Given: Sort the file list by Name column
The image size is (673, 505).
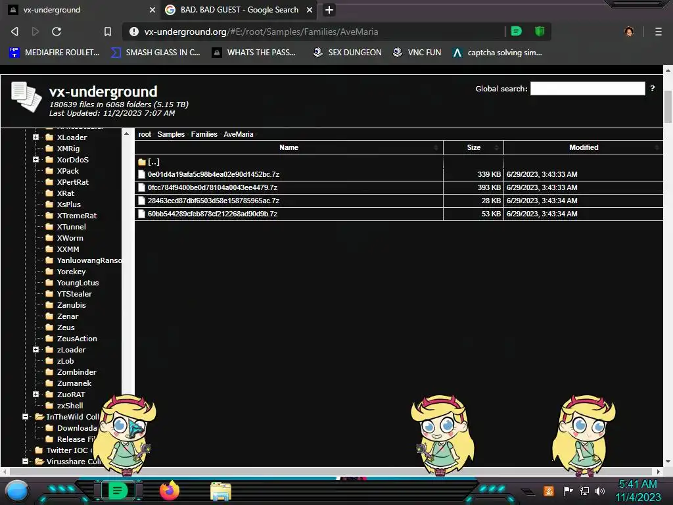Looking at the screenshot, I should (x=289, y=147).
